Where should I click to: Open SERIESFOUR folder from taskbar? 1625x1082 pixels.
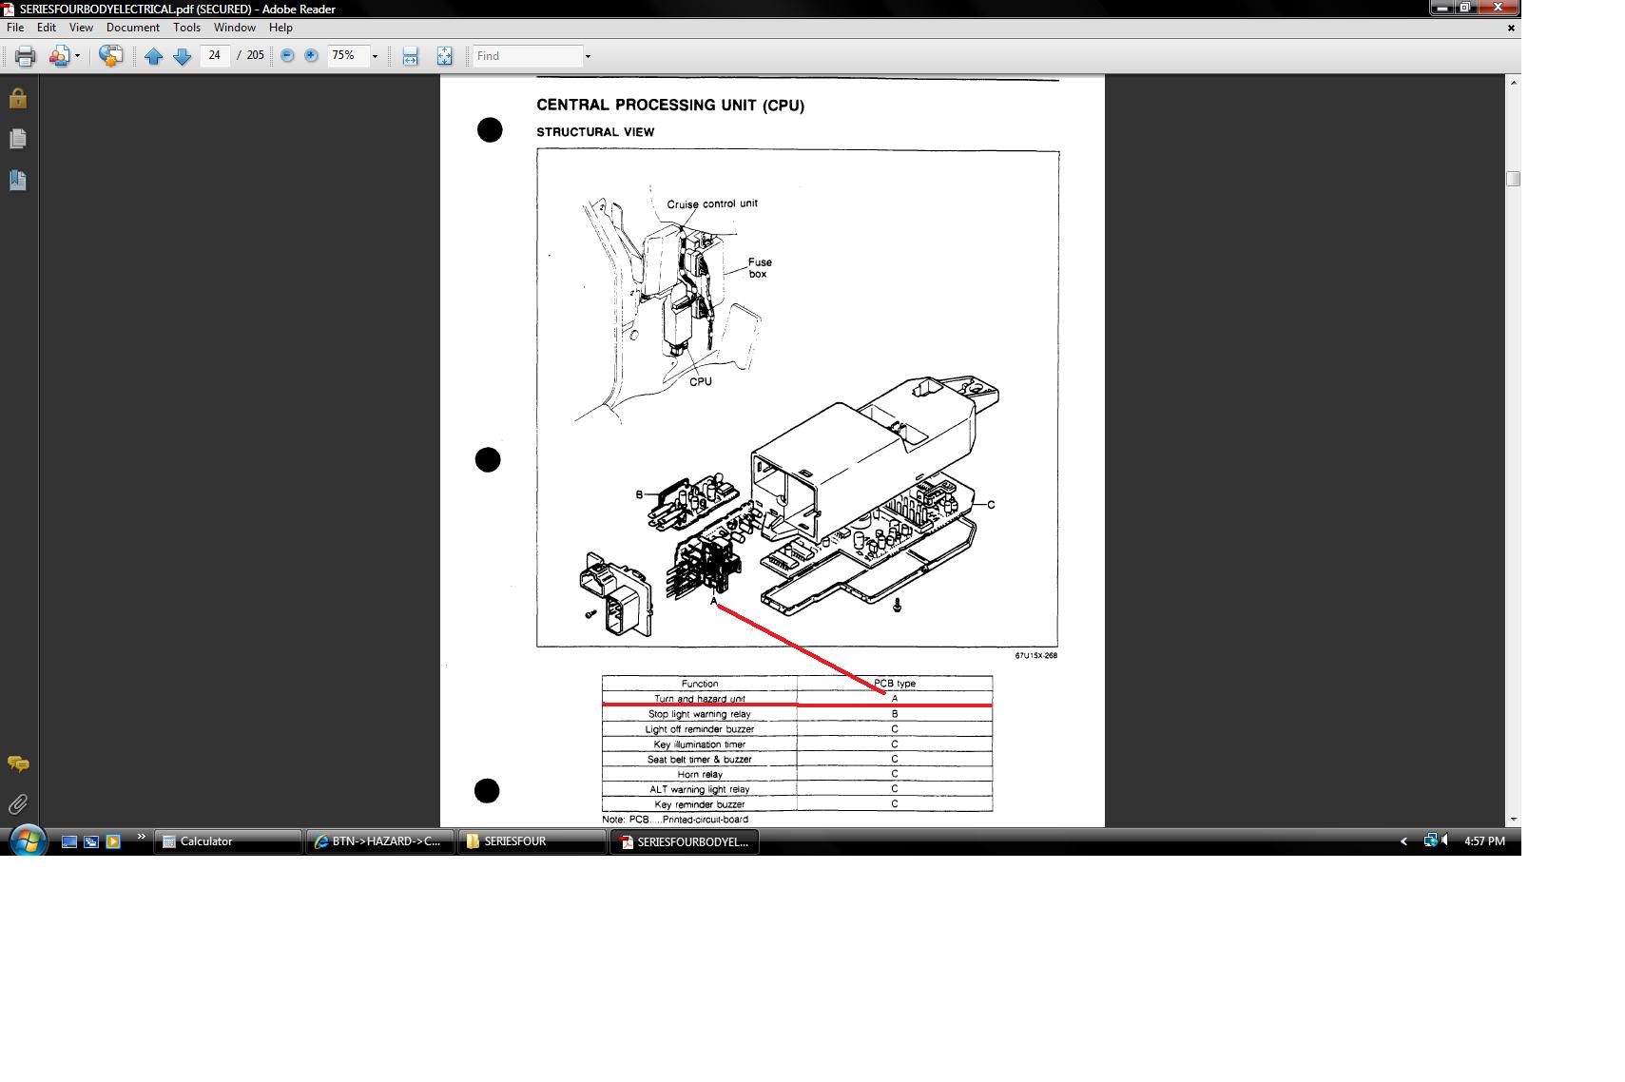click(532, 841)
